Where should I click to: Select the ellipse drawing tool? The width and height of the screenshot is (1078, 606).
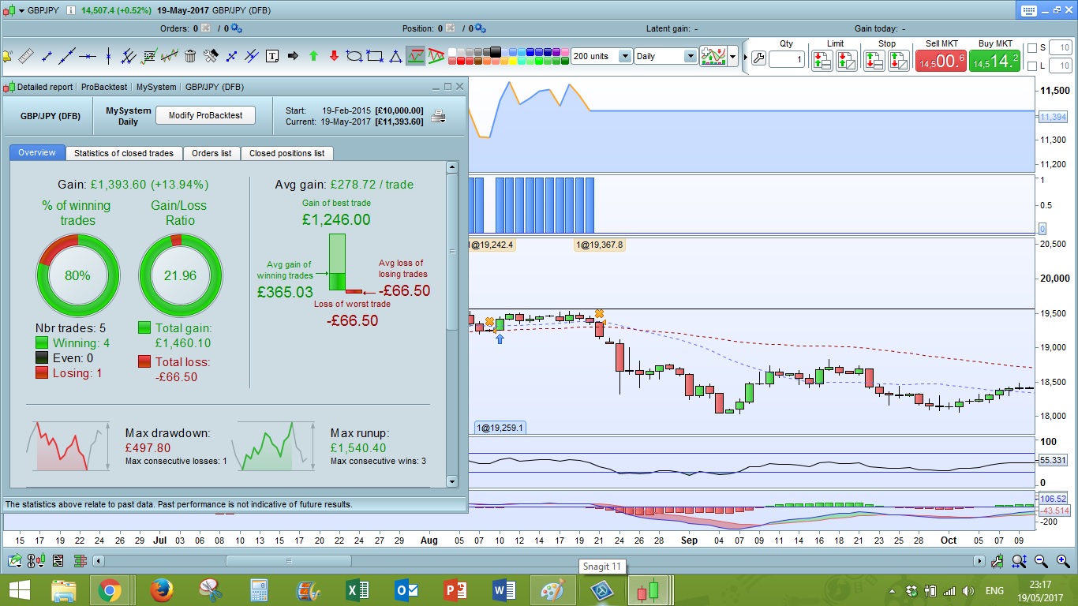pos(354,56)
